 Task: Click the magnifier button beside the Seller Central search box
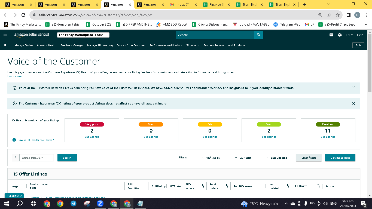(x=258, y=35)
